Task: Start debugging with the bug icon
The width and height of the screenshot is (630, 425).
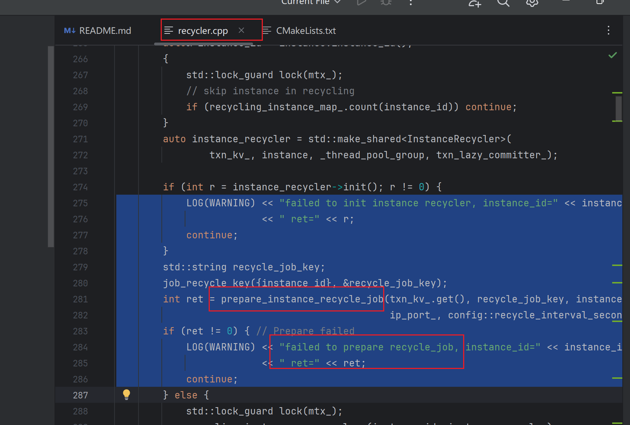Action: click(x=386, y=2)
